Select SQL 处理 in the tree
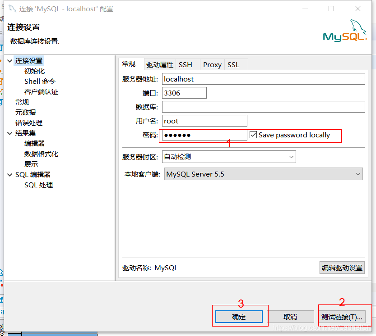376x336 pixels. tap(39, 185)
